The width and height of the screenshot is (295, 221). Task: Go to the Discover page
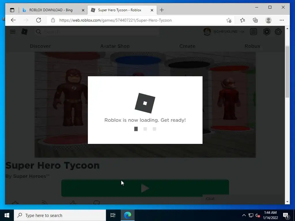[x=40, y=46]
